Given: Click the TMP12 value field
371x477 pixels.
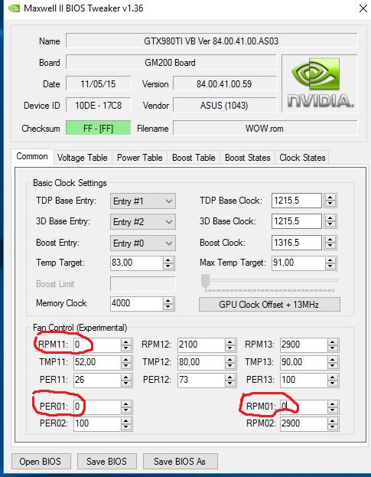Looking at the screenshot, I should 201,362.
